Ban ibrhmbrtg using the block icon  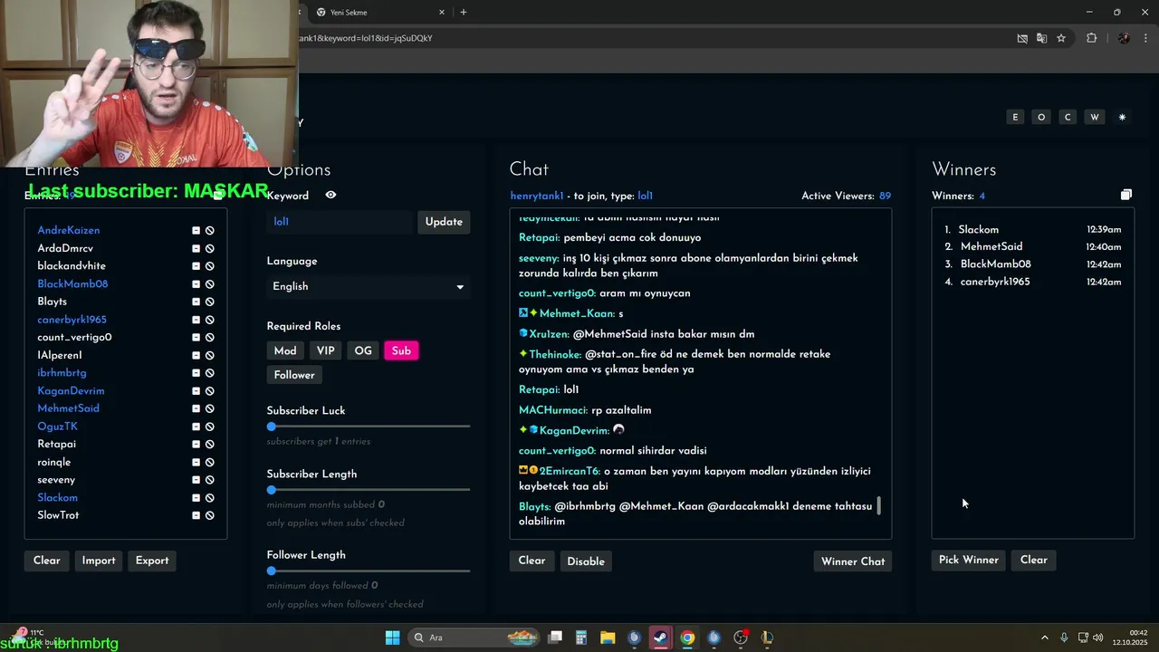209,373
